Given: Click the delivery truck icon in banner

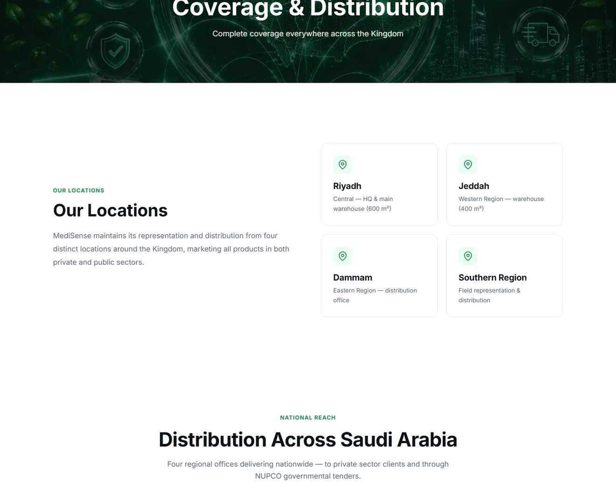Looking at the screenshot, I should pyautogui.click(x=541, y=34).
